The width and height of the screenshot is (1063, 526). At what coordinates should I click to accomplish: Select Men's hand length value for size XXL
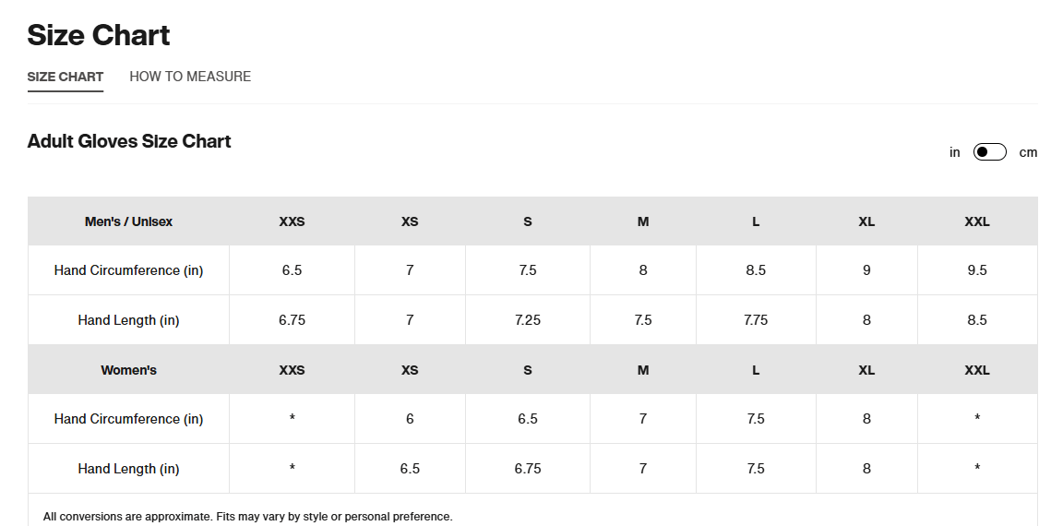pyautogui.click(x=977, y=320)
